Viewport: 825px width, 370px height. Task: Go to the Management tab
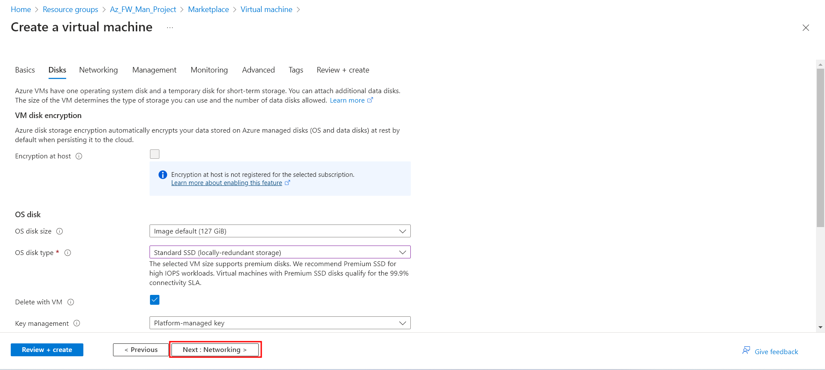[x=154, y=70]
